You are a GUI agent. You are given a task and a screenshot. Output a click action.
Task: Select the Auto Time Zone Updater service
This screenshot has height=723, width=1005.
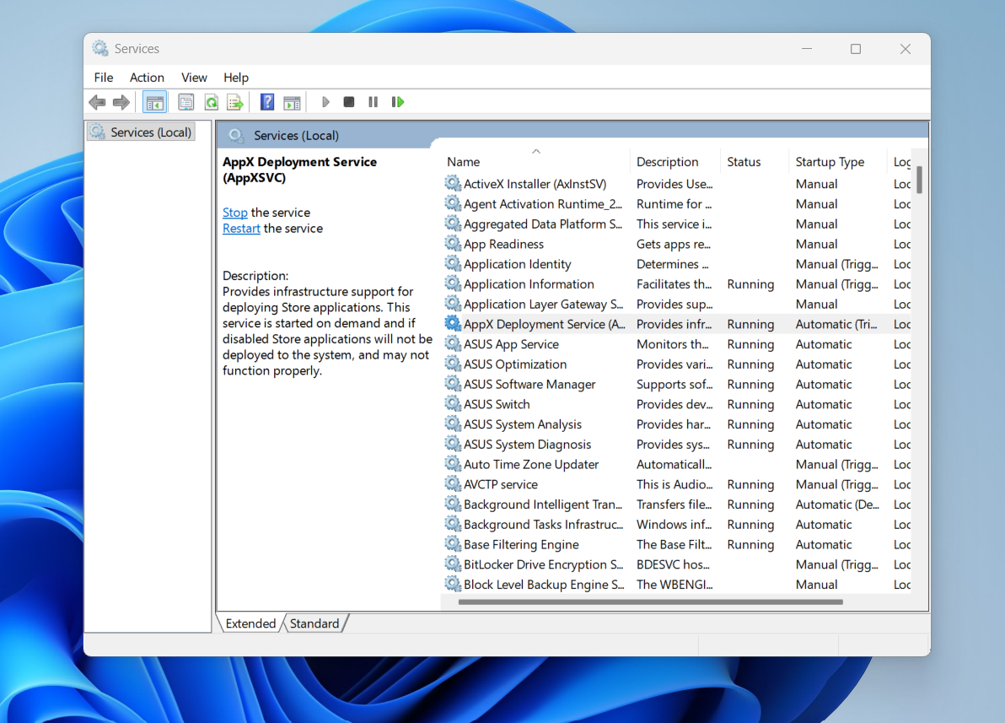click(x=676, y=465)
